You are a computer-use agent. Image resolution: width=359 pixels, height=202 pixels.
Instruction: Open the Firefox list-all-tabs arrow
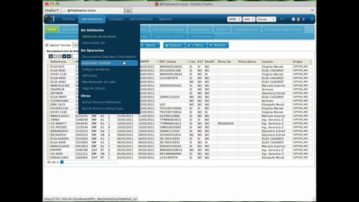click(312, 10)
